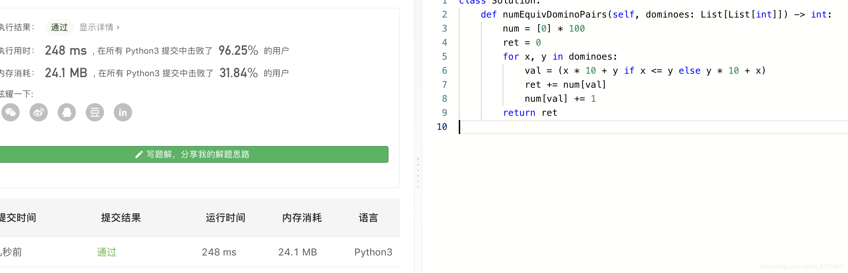The image size is (848, 273).
Task: Click line number 5 in the gutter
Action: coord(444,56)
